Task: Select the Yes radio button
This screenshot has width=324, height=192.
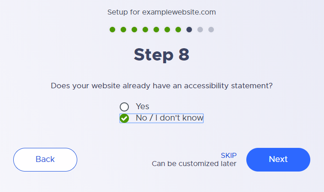Action: click(124, 107)
